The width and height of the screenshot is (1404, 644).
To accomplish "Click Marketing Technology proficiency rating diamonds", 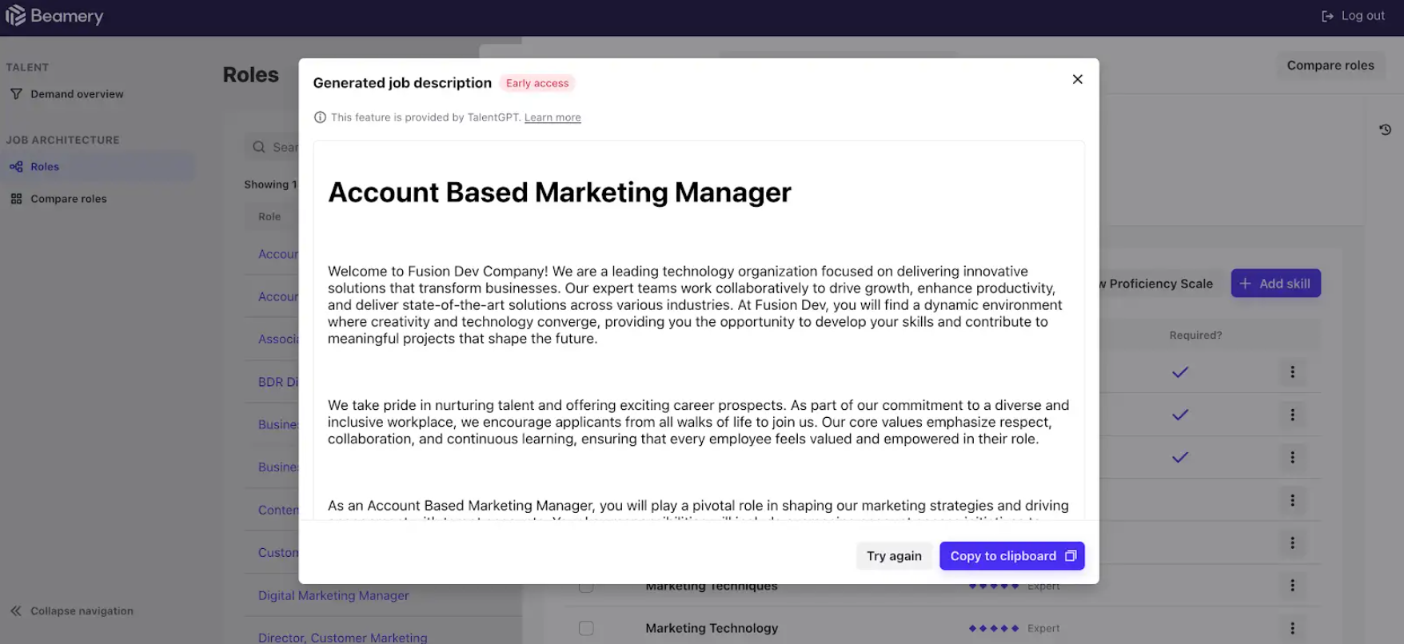I will [x=994, y=629].
